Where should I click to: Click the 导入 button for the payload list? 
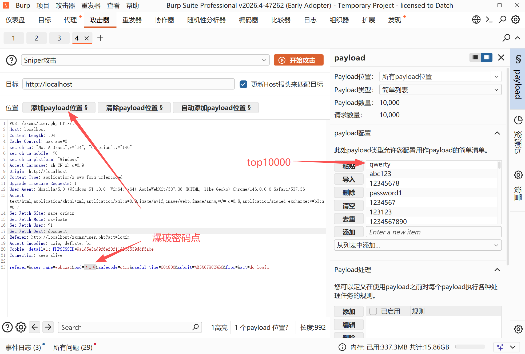(349, 179)
